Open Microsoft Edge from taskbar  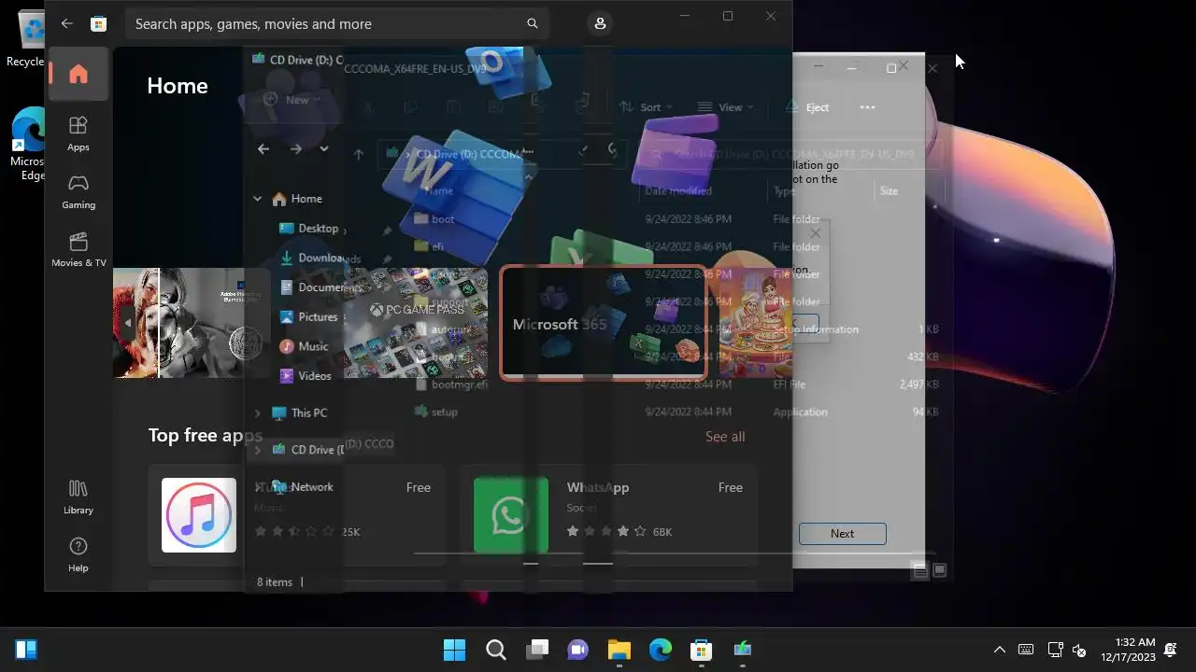pos(660,650)
